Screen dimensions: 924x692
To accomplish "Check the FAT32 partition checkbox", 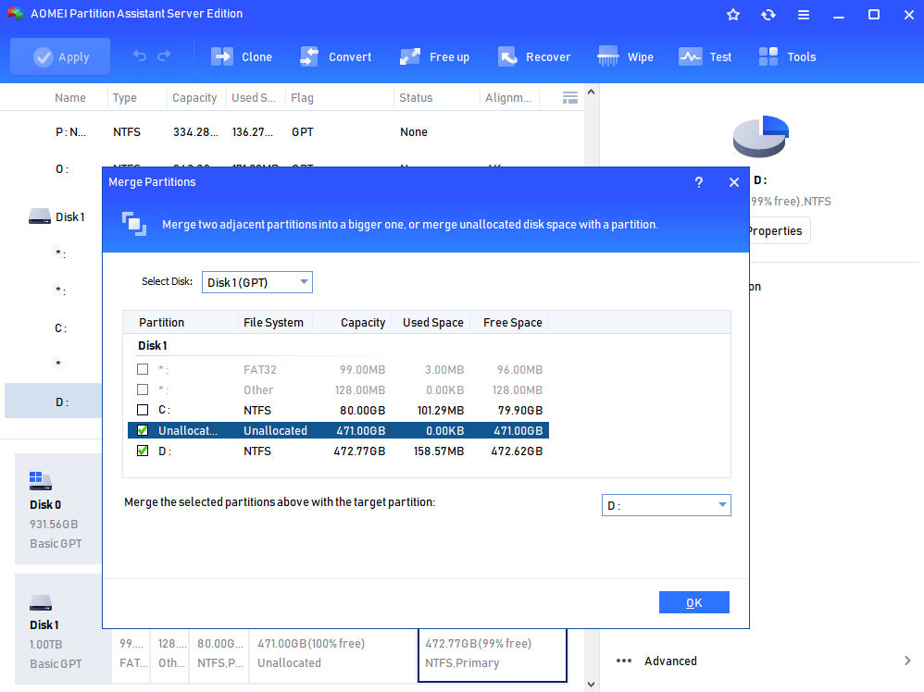I will (x=143, y=369).
